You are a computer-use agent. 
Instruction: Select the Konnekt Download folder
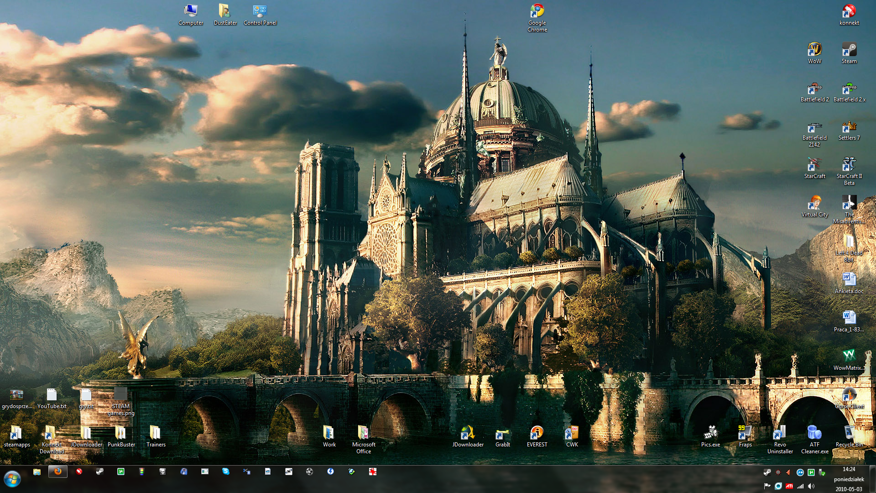coord(52,440)
